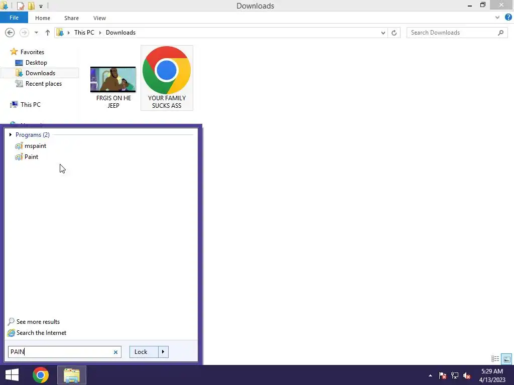Image resolution: width=514 pixels, height=385 pixels.
Task: Go forward in Explorer
Action: tap(24, 33)
